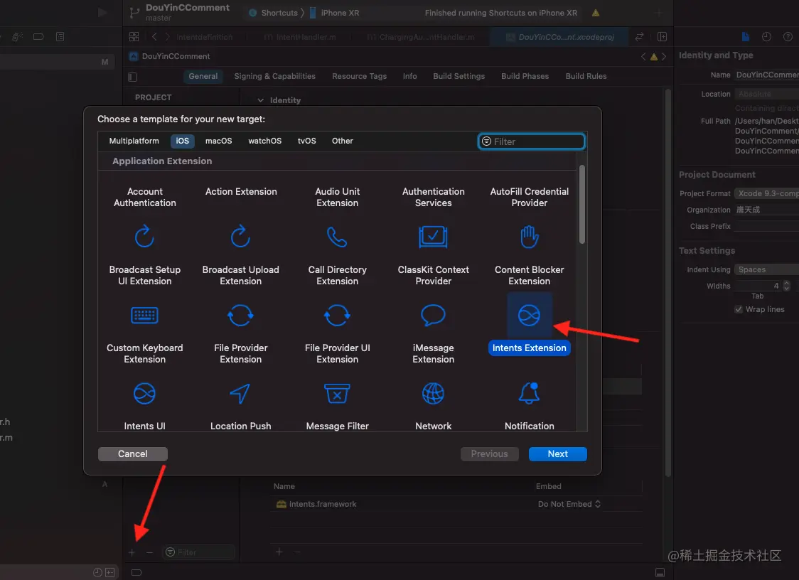The height and width of the screenshot is (580, 799).
Task: Open the Shortcuts scheme selector
Action: [x=273, y=13]
